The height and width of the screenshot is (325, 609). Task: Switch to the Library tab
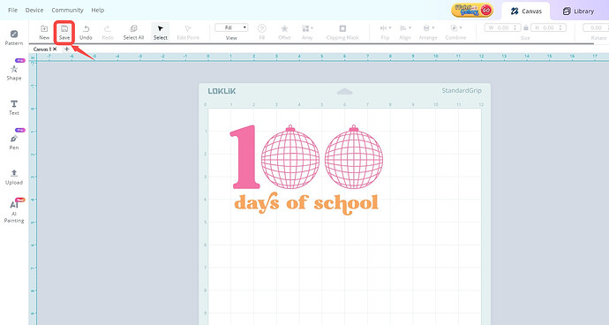578,11
